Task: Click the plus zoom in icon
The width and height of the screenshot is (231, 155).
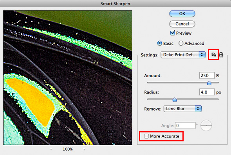Action: [x=84, y=149]
